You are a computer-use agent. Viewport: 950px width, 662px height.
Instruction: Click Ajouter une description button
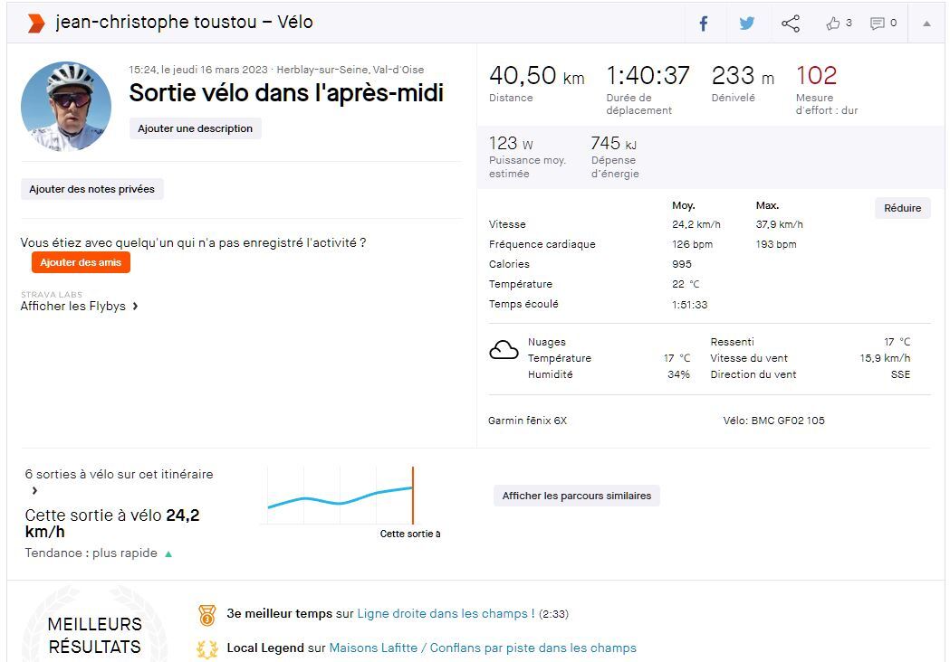[x=195, y=128]
